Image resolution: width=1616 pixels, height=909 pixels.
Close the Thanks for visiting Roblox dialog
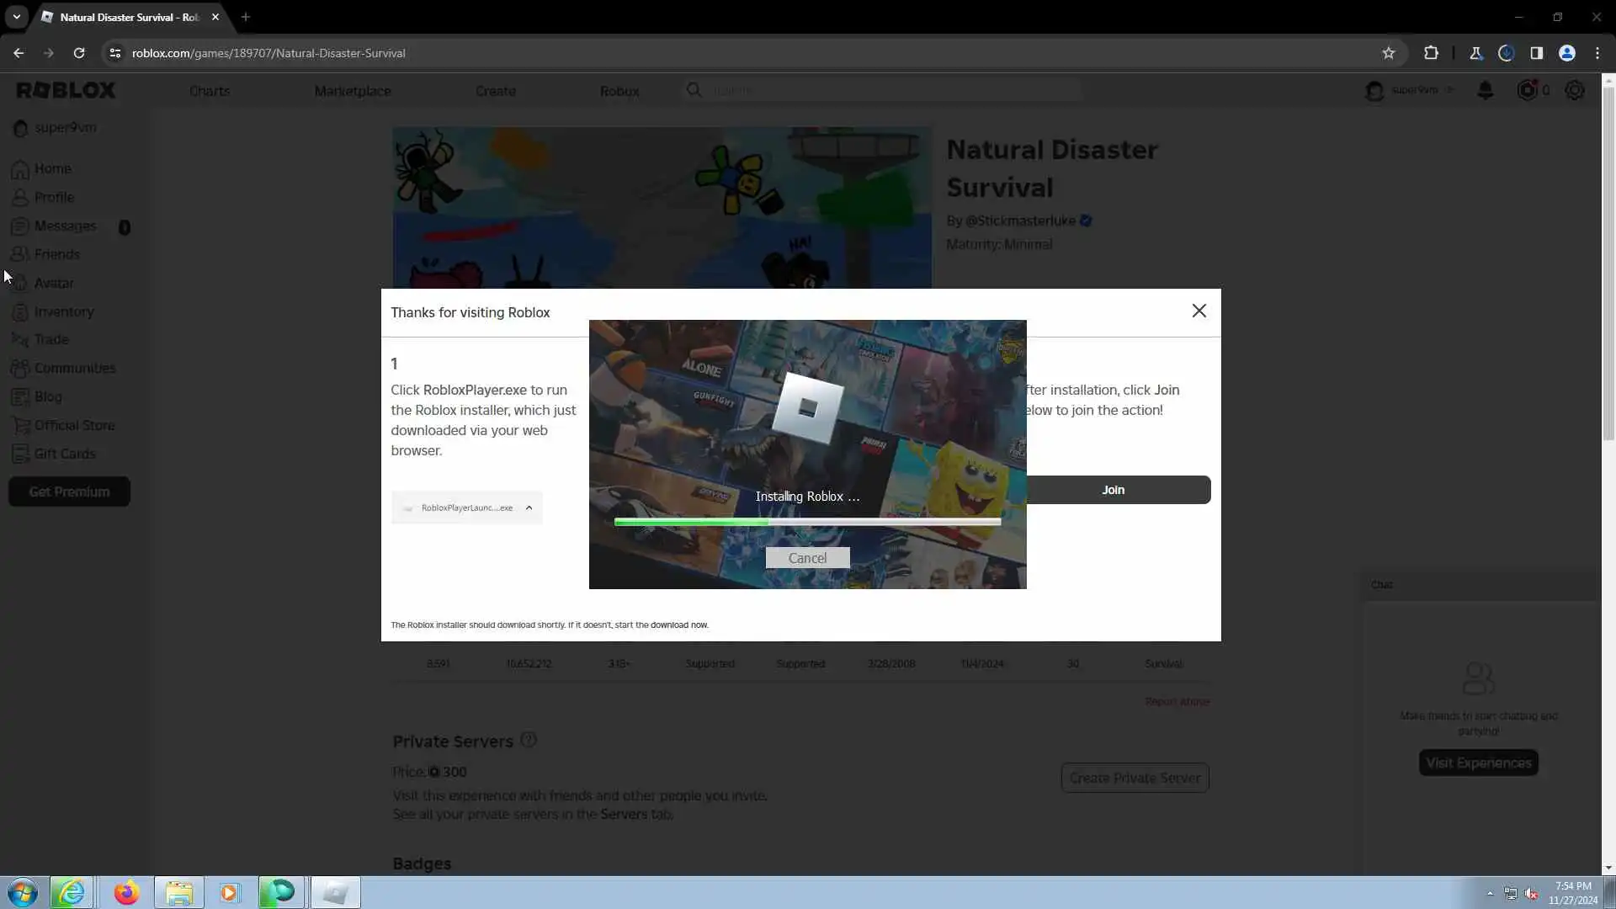pyautogui.click(x=1199, y=311)
